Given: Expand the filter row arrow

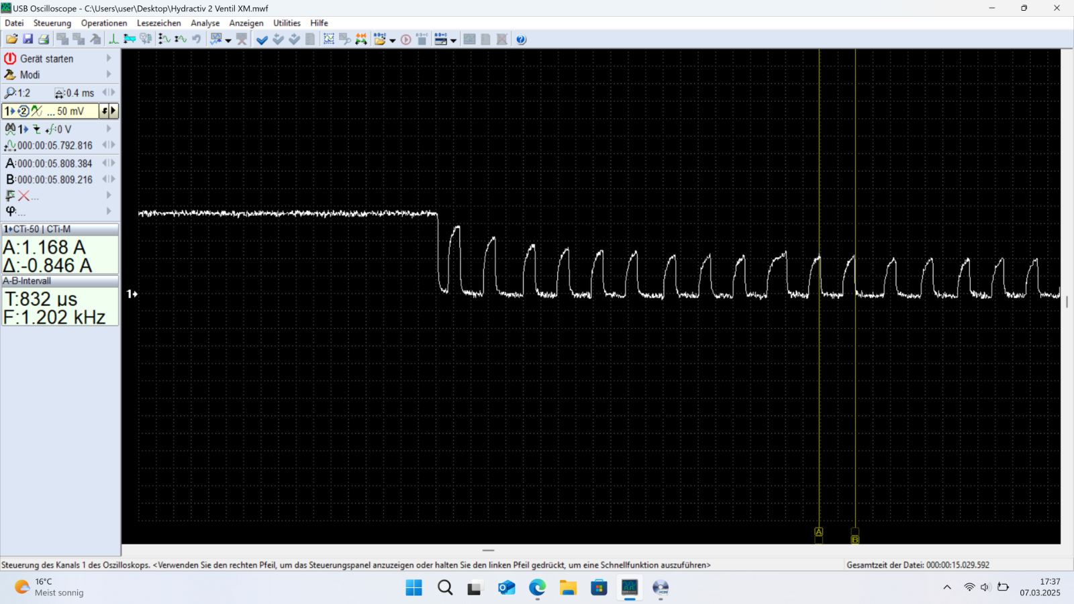Looking at the screenshot, I should (109, 195).
